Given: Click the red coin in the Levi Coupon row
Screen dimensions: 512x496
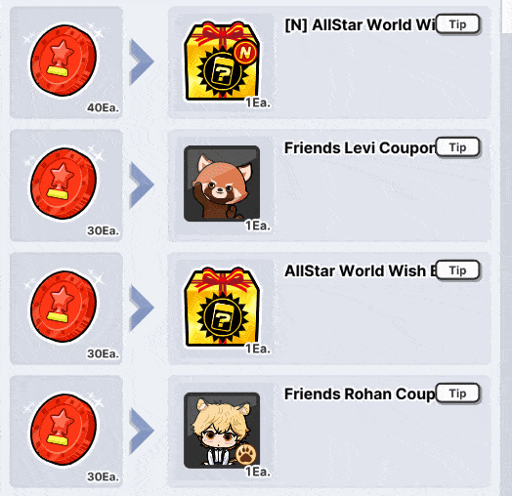Looking at the screenshot, I should [x=64, y=184].
